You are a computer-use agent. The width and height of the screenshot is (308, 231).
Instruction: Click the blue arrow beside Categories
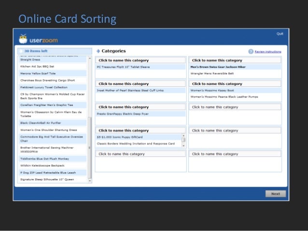98,51
